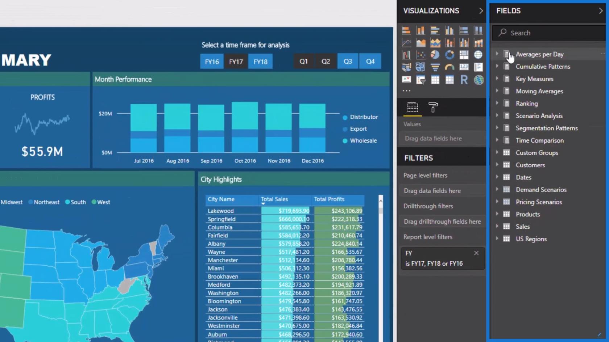The width and height of the screenshot is (609, 342).
Task: Toggle the Q2 quarter slicer
Action: click(326, 61)
